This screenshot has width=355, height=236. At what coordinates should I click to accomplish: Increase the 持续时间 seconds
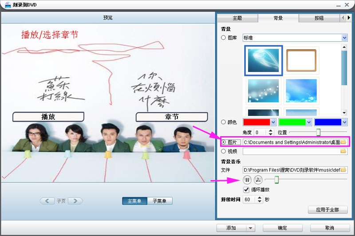coord(260,198)
